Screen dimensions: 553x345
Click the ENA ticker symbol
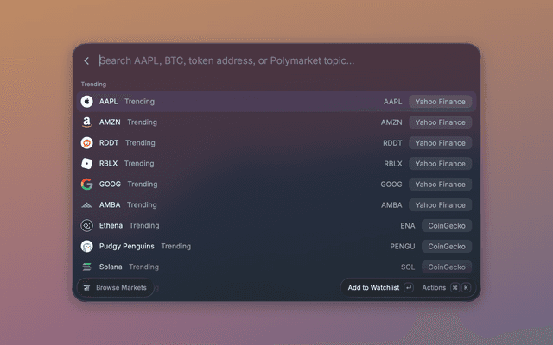click(408, 226)
